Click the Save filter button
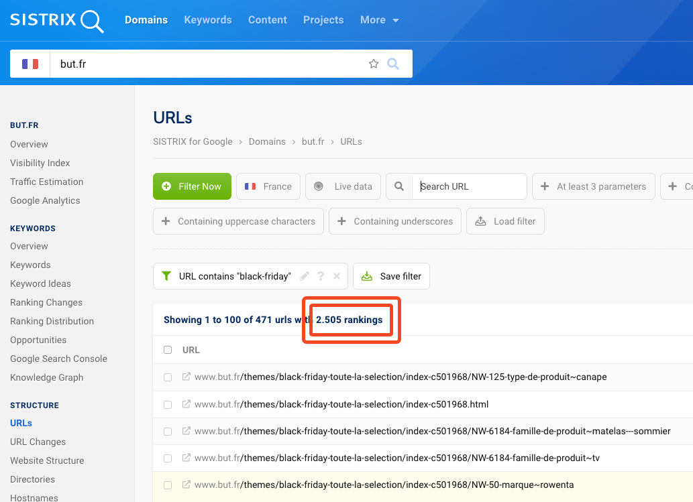This screenshot has width=693, height=502. (391, 276)
